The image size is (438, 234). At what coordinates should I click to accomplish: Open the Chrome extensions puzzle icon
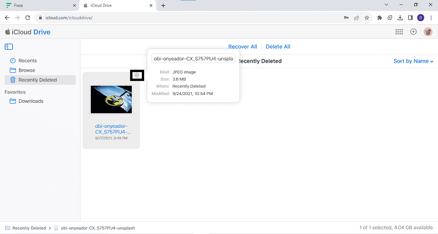(x=379, y=18)
